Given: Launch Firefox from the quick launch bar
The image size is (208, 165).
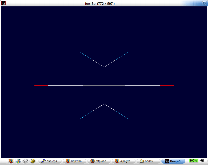Looking at the screenshot, I should [11, 161].
